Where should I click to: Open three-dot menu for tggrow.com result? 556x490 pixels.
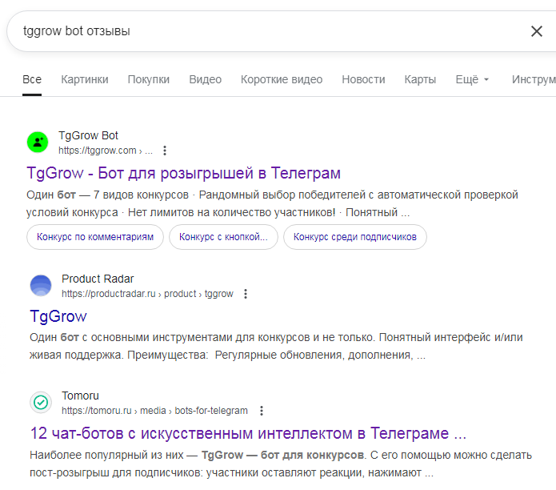coord(165,151)
